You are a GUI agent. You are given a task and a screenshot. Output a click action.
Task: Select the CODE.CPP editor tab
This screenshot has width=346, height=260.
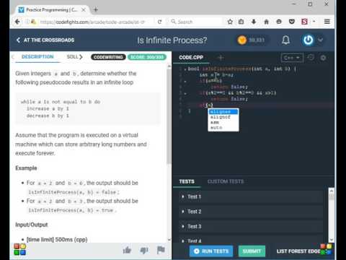tap(191, 58)
